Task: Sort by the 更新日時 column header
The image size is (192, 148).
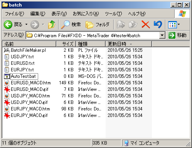Action: (128, 44)
